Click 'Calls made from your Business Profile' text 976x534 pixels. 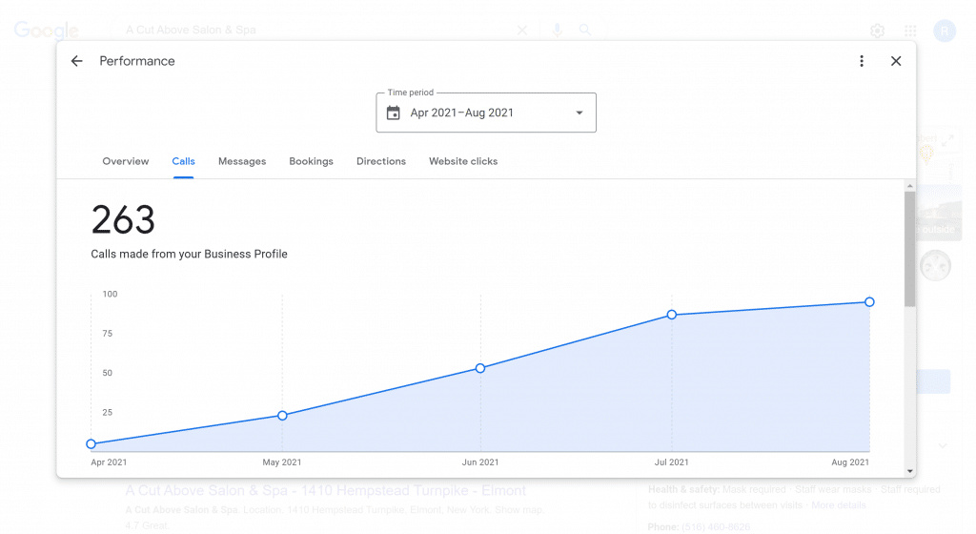coord(190,254)
